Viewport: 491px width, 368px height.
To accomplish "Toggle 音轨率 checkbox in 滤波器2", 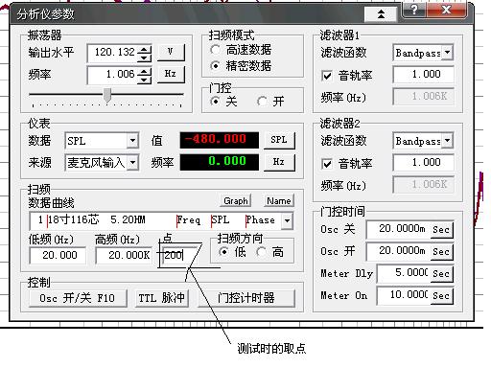I will coord(326,164).
